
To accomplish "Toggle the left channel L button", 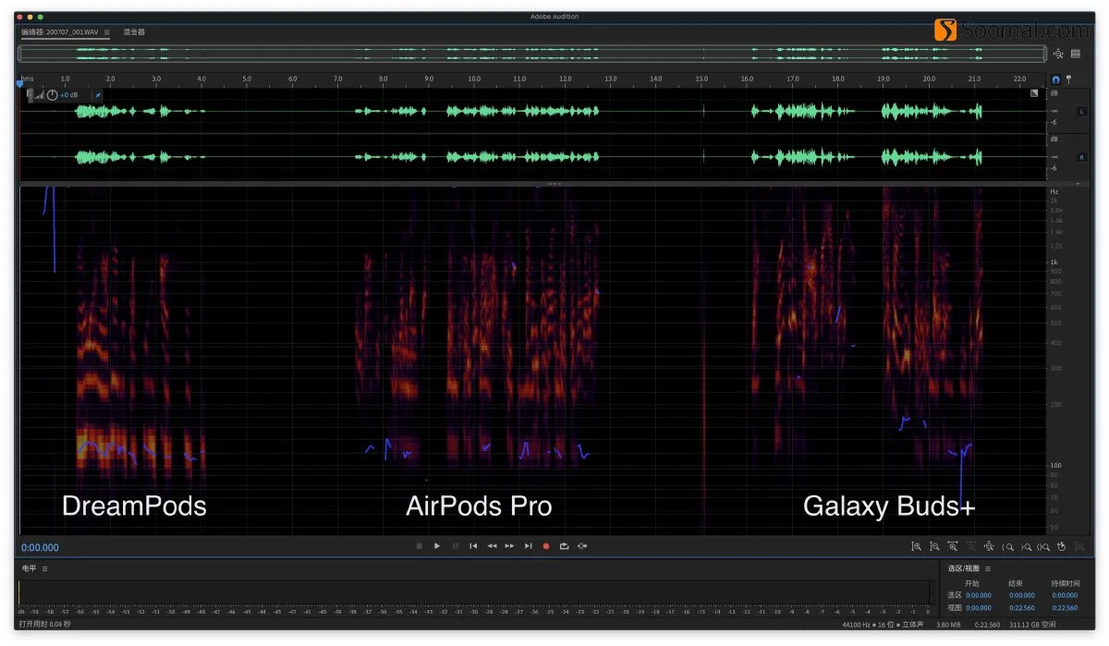I will click(1081, 112).
